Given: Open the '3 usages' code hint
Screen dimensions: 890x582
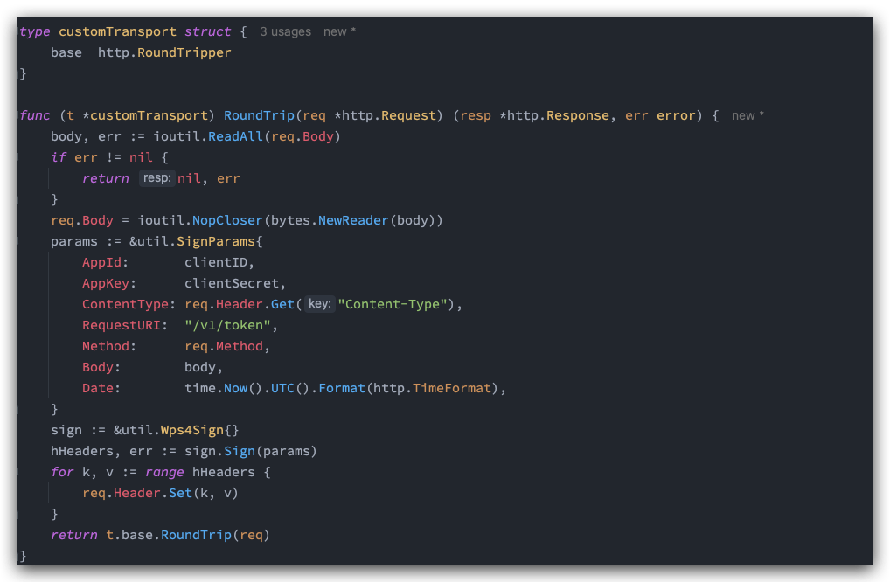Looking at the screenshot, I should click(285, 32).
